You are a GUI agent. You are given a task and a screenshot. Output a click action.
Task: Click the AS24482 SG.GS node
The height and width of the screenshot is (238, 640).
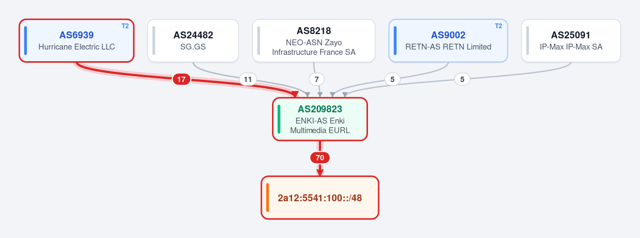pos(193,40)
